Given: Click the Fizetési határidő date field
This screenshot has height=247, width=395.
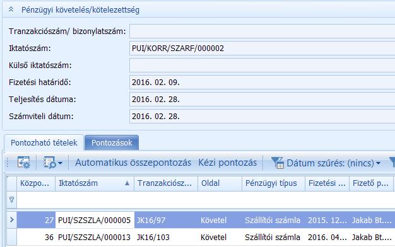Looking at the screenshot, I should click(262, 83).
